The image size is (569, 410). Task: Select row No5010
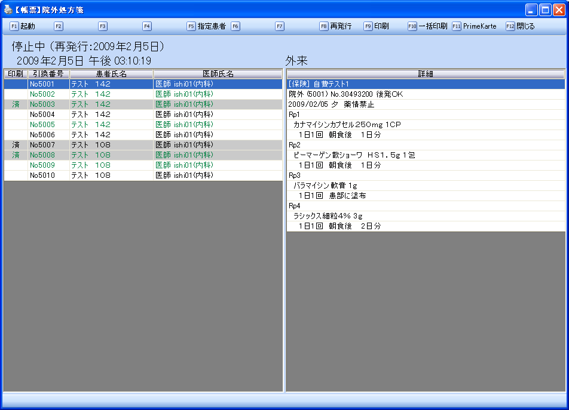(143, 175)
